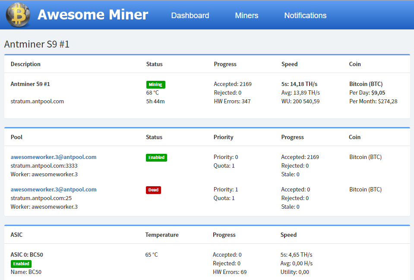Click the Enabled badge under ASIC 0

pyautogui.click(x=21, y=264)
